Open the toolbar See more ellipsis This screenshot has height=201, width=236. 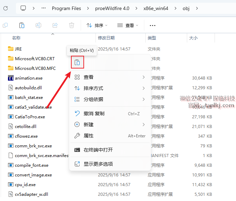[153, 26]
